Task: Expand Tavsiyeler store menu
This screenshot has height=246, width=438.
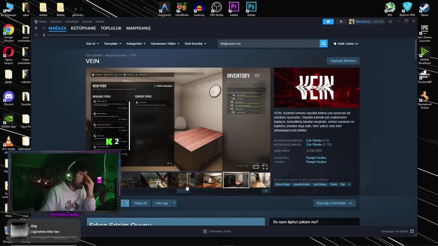Action: point(113,44)
